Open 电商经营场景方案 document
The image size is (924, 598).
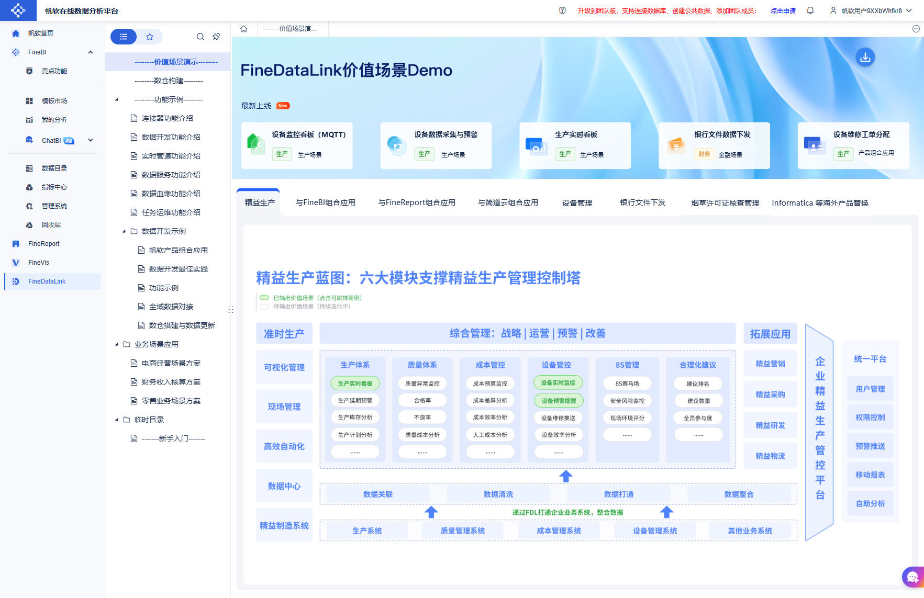[171, 363]
